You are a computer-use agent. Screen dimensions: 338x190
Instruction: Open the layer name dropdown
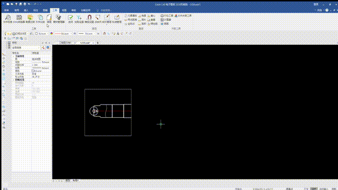20,34
